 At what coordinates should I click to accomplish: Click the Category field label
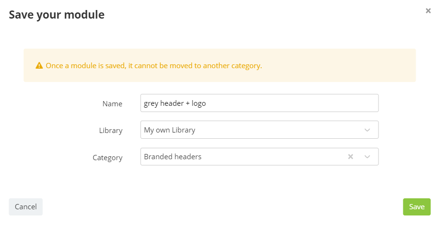107,158
